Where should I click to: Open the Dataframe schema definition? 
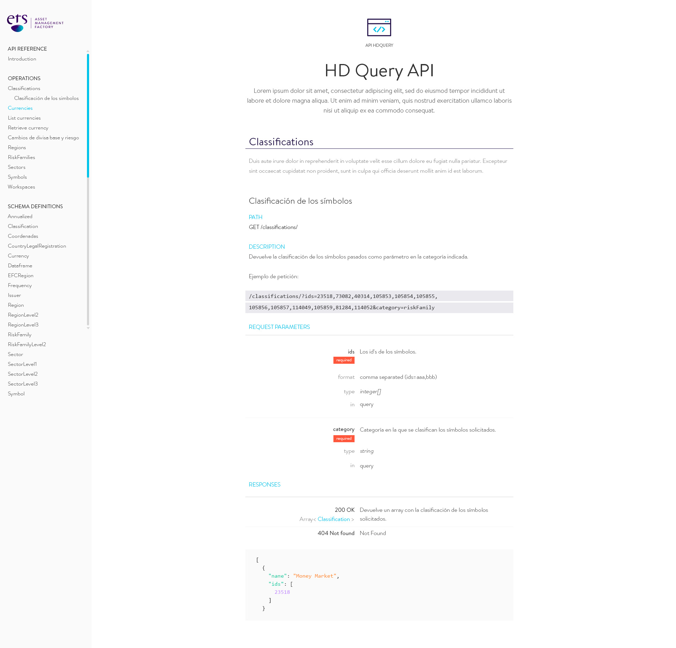tap(20, 266)
